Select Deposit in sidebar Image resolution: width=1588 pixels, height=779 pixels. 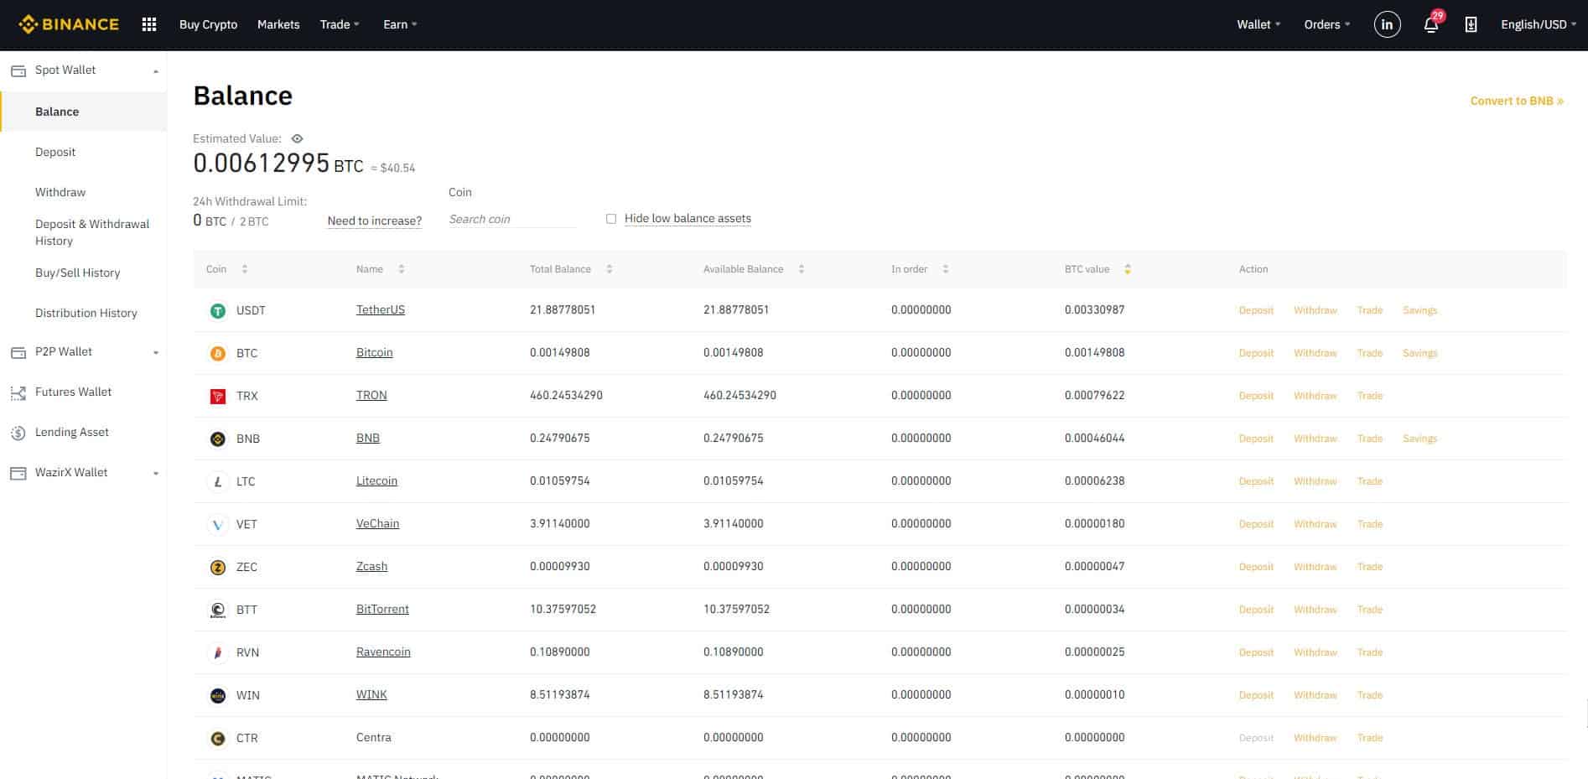point(55,152)
